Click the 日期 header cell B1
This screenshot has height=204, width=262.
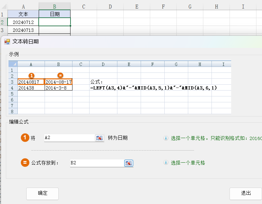point(54,14)
